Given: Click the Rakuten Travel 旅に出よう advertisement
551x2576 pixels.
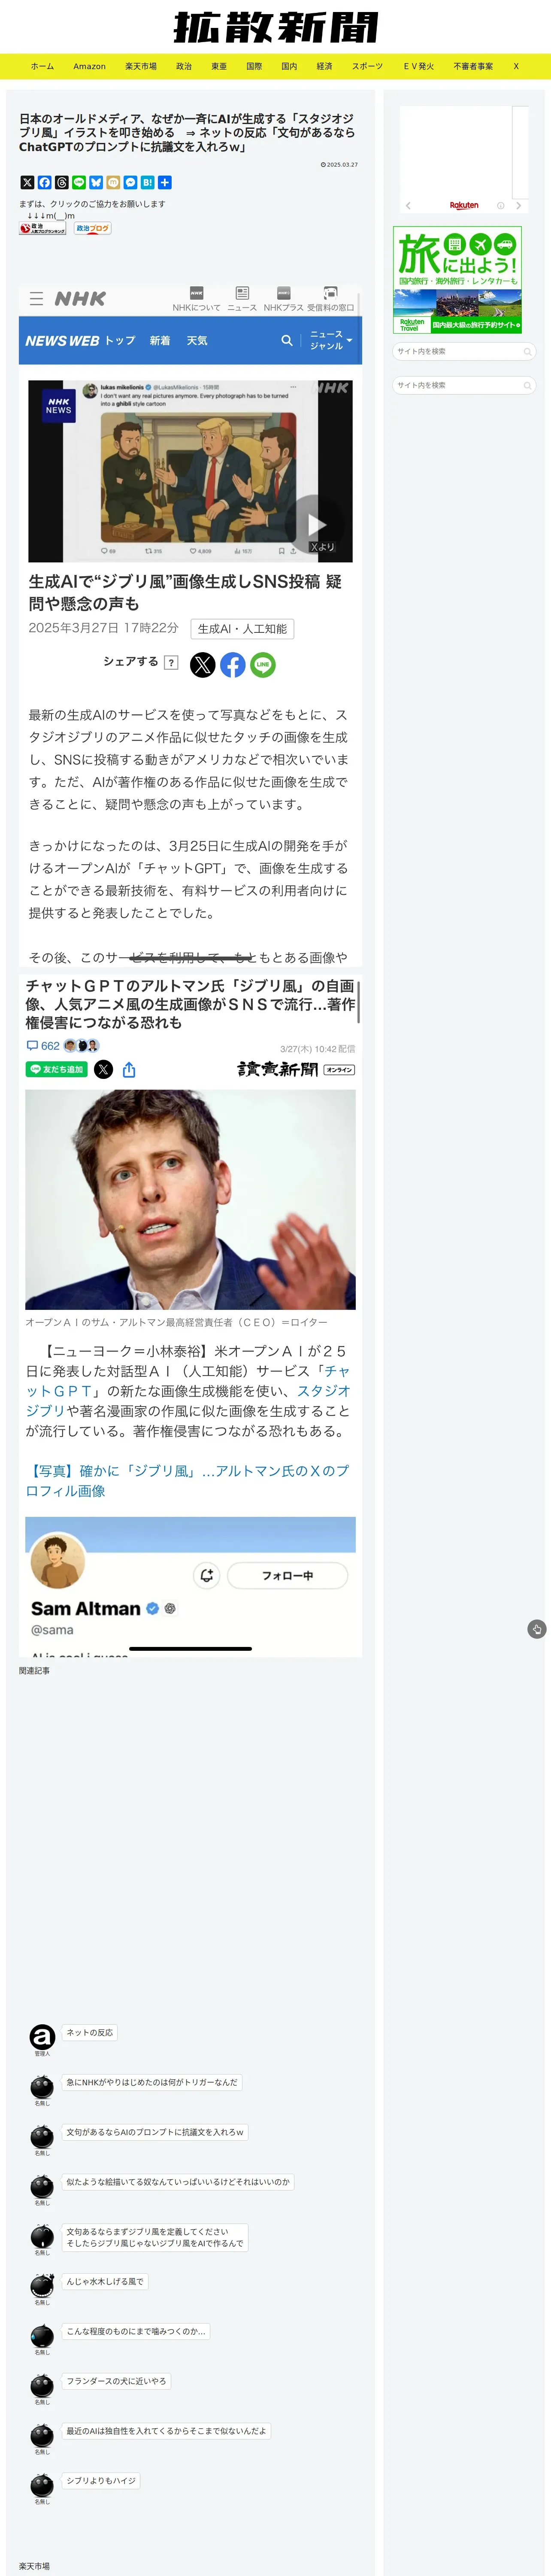Looking at the screenshot, I should [x=458, y=280].
